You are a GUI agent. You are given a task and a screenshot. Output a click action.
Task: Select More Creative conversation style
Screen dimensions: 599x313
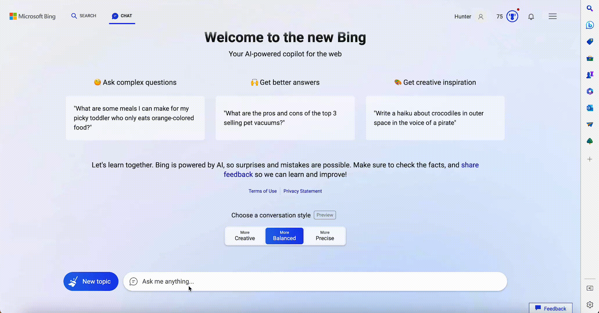pyautogui.click(x=245, y=236)
